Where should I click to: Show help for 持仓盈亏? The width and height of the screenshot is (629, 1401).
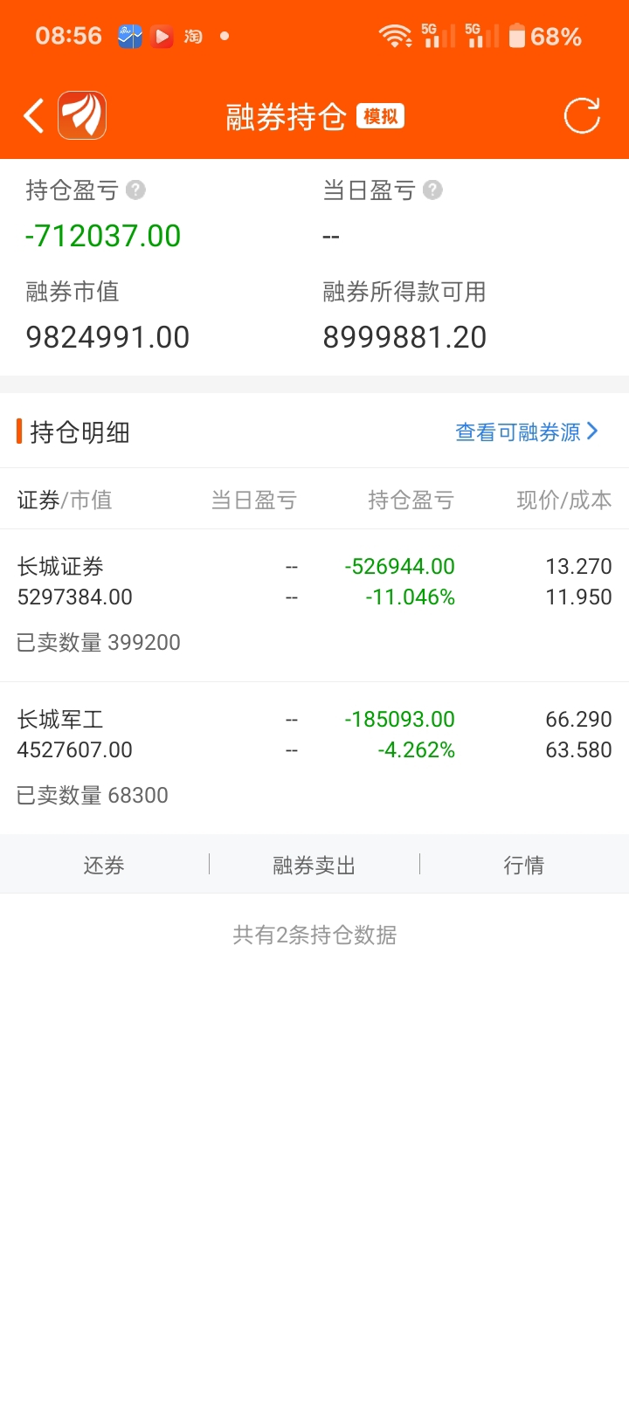point(135,190)
